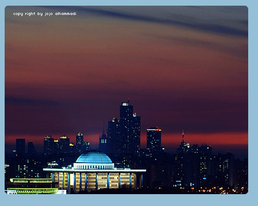258x206 pixels.
Task: Click the dark square building on the skyline's left end
Action: tap(21, 146)
